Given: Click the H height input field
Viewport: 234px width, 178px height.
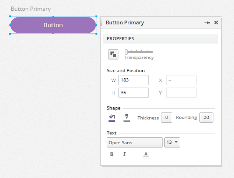Looking at the screenshot, I should [x=133, y=93].
